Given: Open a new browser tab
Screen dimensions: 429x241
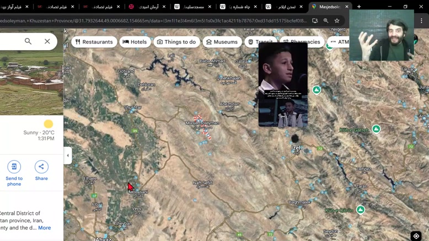Looking at the screenshot, I should 359,7.
